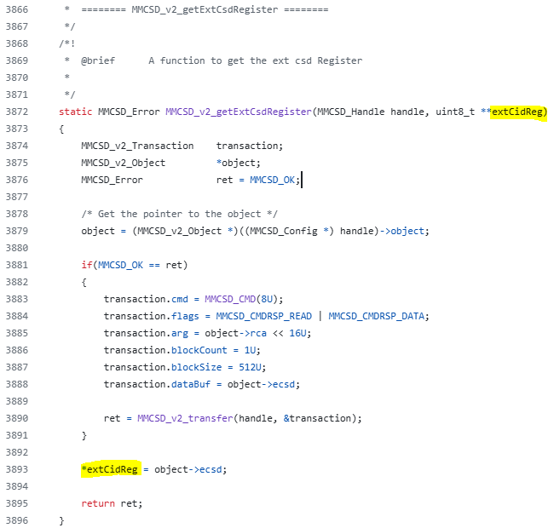The width and height of the screenshot is (554, 528).
Task: Click the MMCSD_v2_transfer function call
Action: [x=185, y=419]
